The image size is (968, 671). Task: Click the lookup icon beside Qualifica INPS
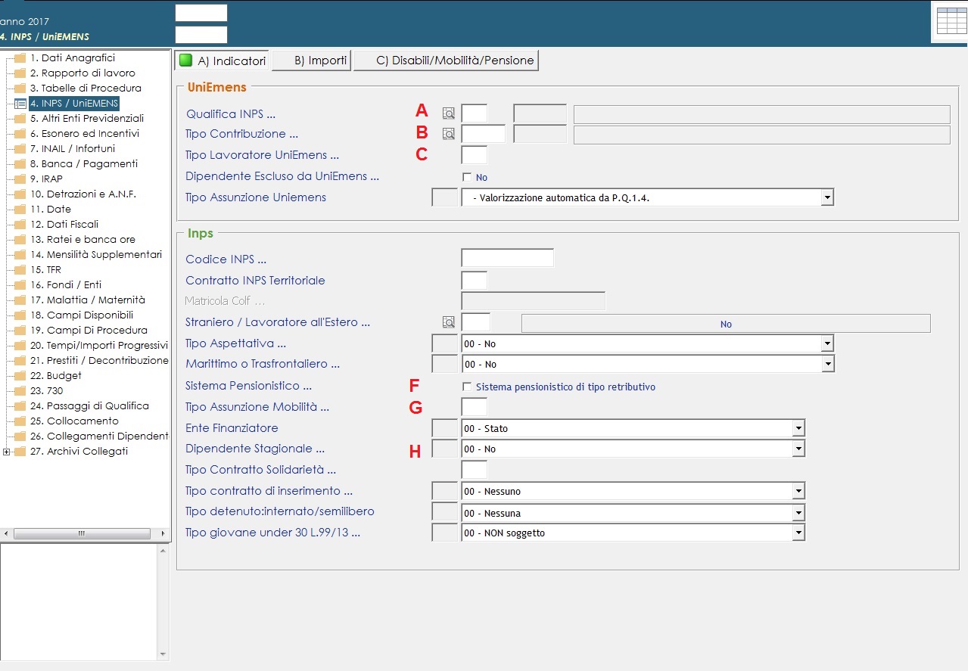point(449,113)
